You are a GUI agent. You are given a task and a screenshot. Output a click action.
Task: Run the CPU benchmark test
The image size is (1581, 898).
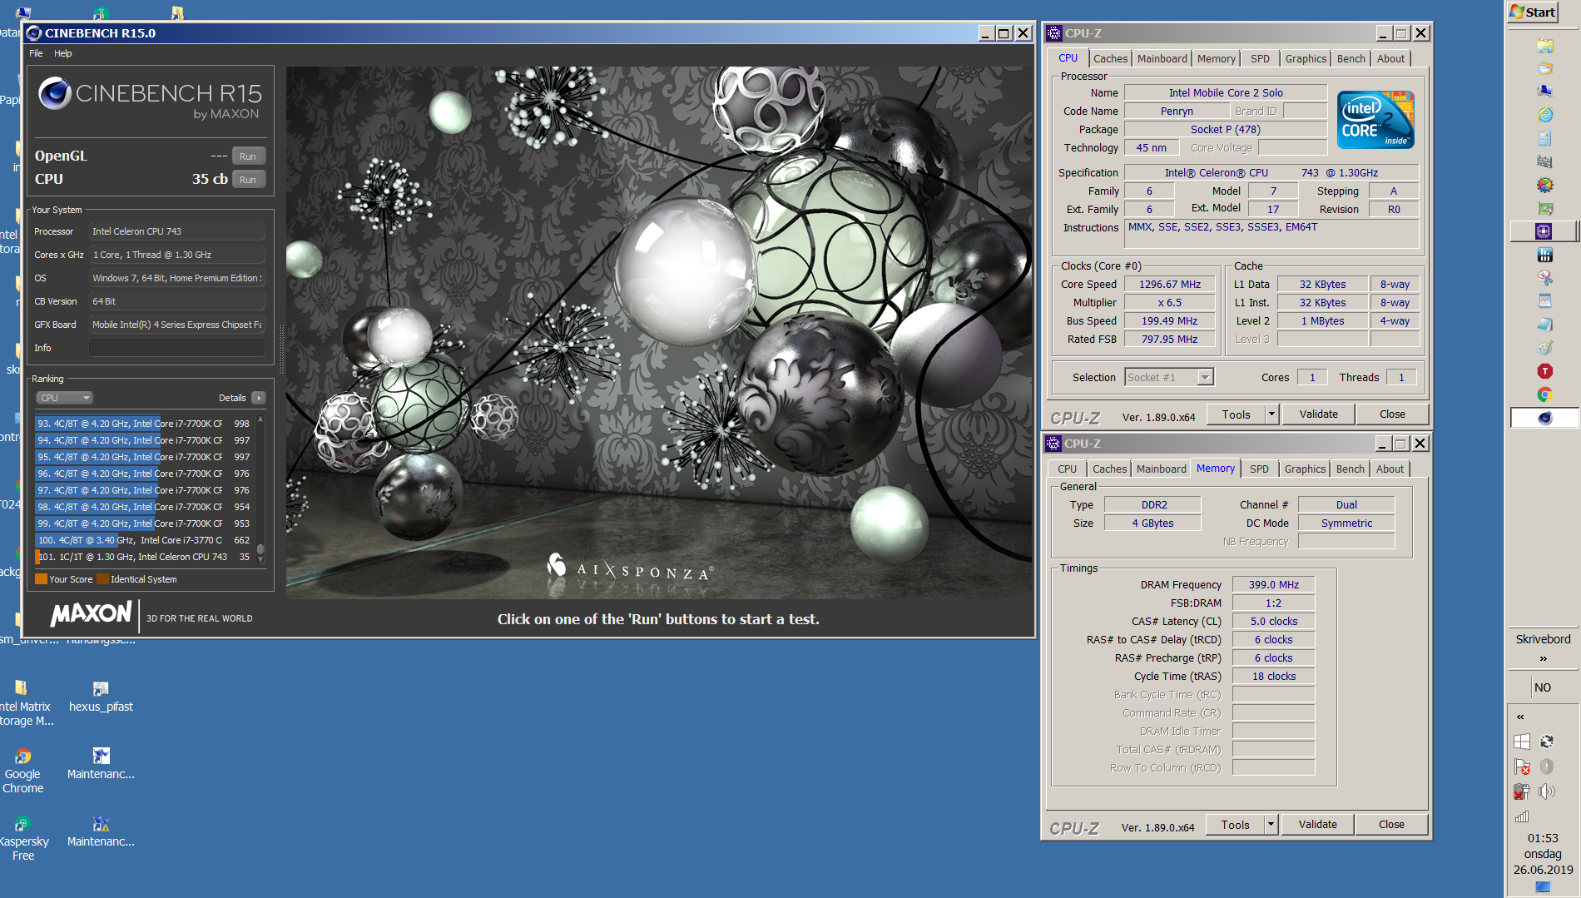point(248,179)
